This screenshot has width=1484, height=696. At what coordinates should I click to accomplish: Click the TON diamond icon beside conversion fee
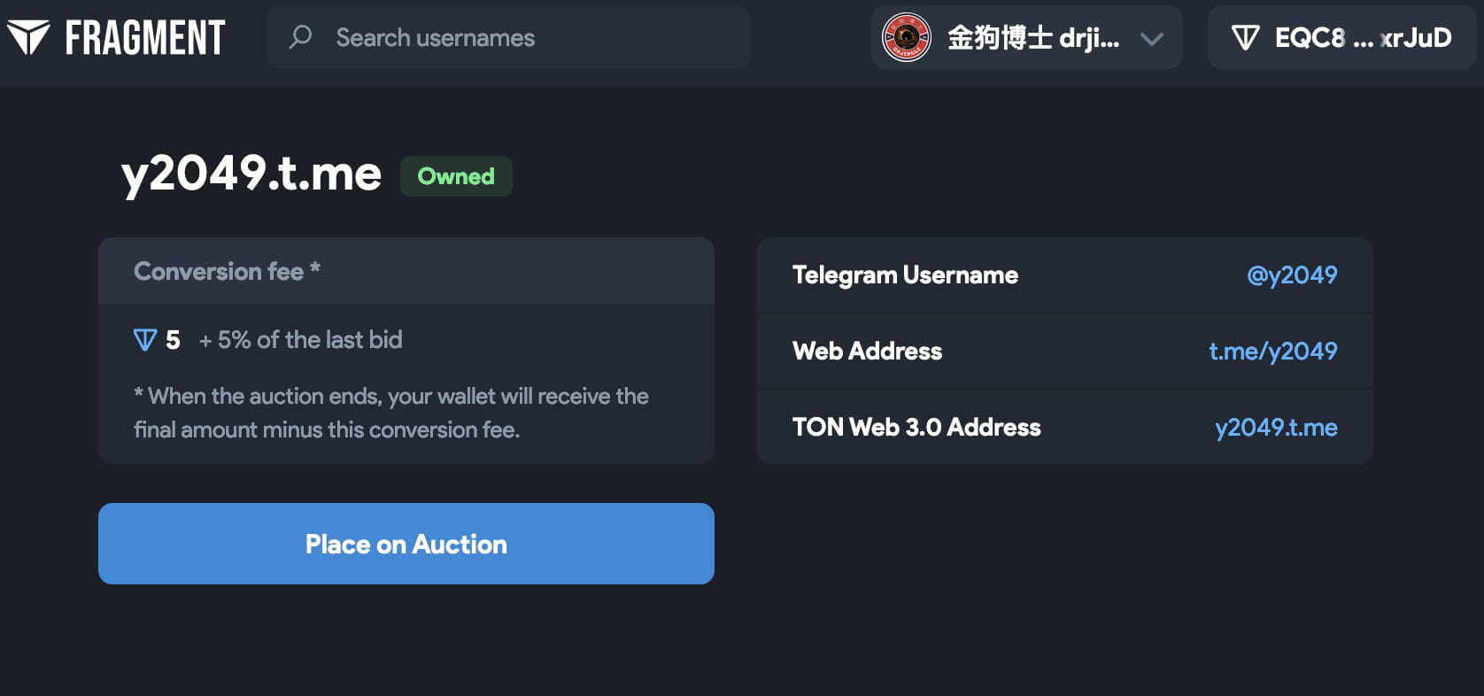tap(146, 340)
